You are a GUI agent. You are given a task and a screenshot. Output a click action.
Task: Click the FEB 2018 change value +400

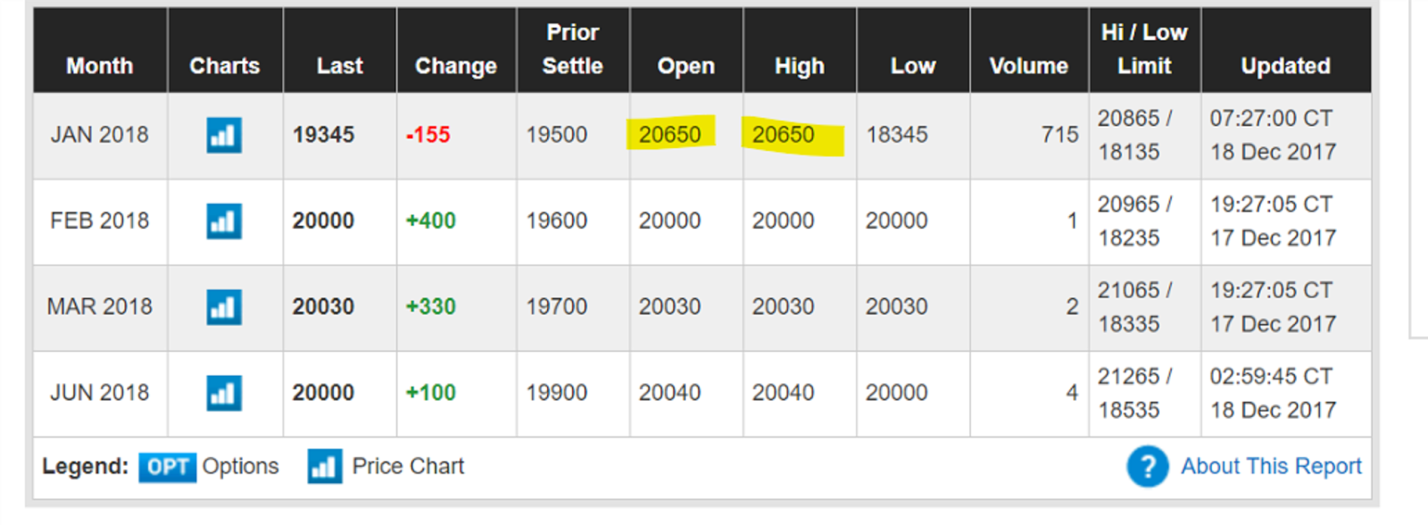tap(430, 221)
